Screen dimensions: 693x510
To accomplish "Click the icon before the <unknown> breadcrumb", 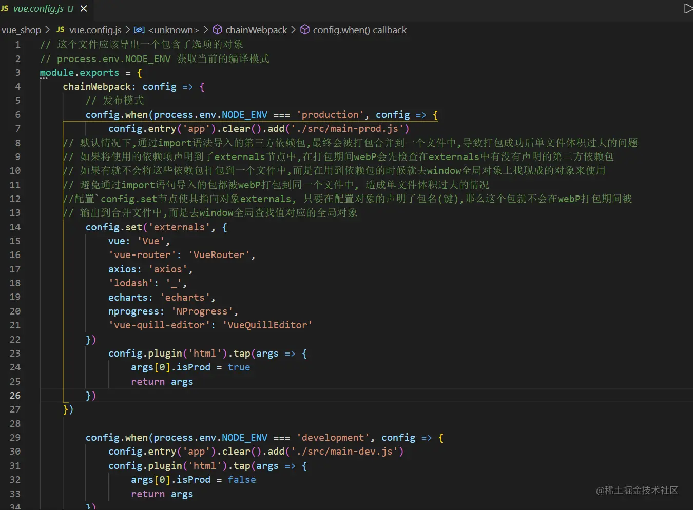I will 139,30.
